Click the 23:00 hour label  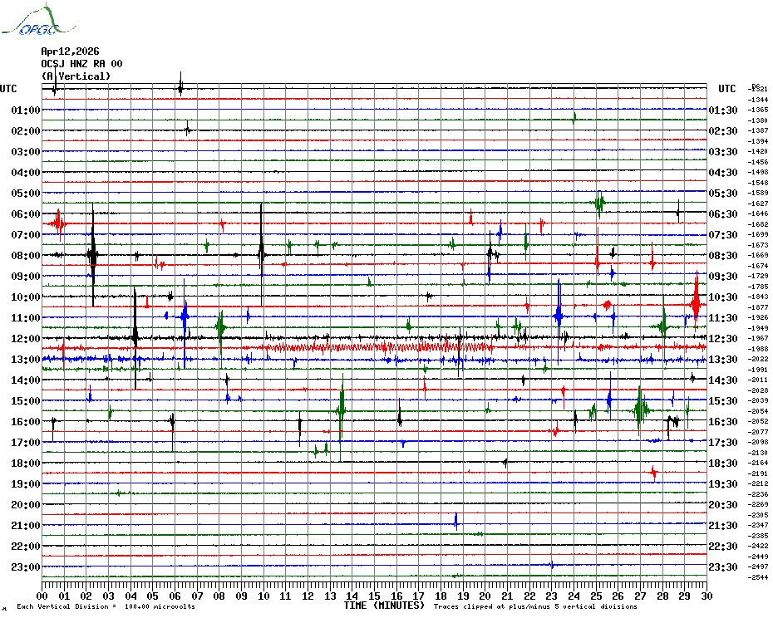(x=26, y=567)
